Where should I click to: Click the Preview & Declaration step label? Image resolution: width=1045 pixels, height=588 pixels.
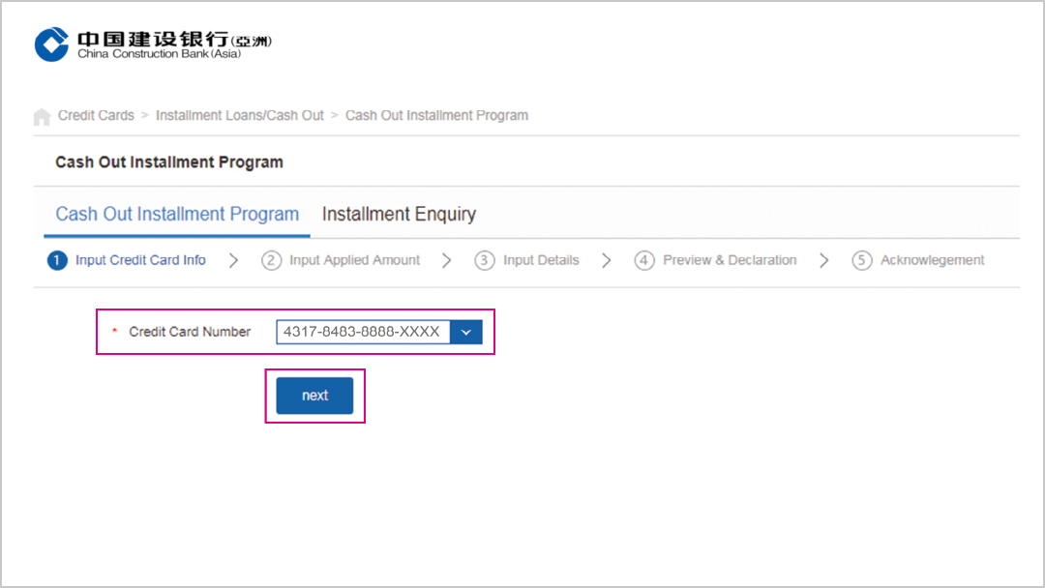click(730, 260)
